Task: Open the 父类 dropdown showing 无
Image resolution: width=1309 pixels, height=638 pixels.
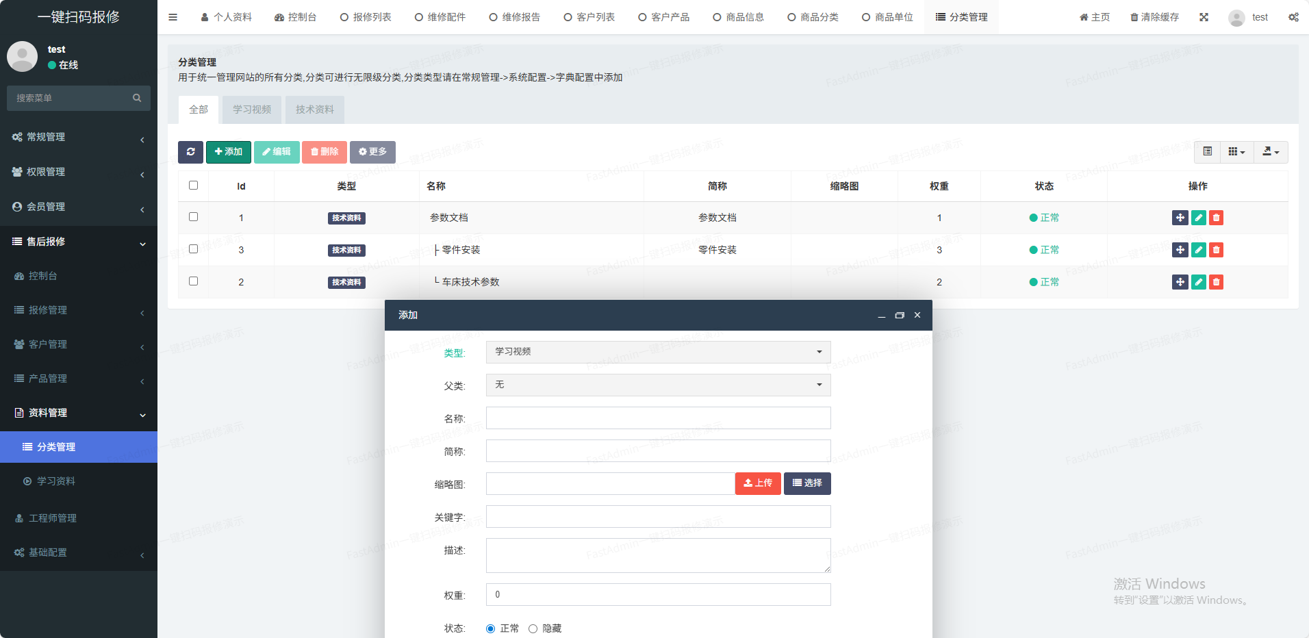Action: click(x=658, y=385)
